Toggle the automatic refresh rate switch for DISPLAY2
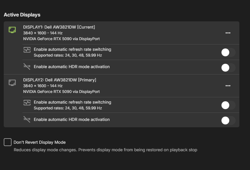The image size is (250, 170). click(x=228, y=105)
